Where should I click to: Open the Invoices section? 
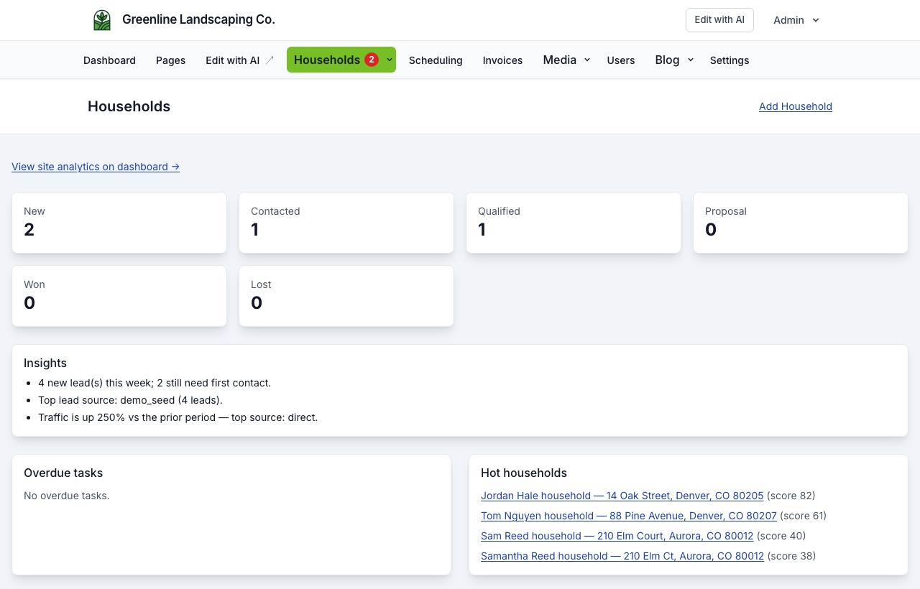pyautogui.click(x=502, y=60)
